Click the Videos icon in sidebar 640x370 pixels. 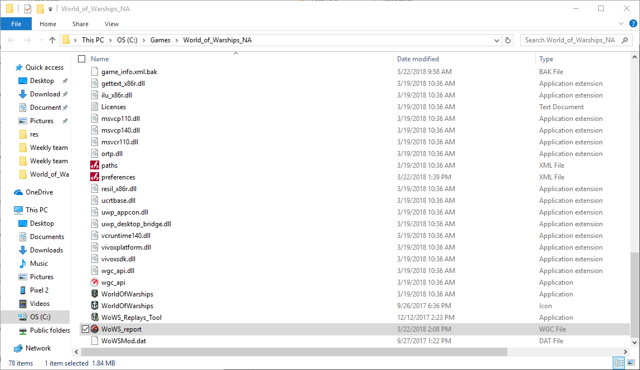click(x=23, y=304)
